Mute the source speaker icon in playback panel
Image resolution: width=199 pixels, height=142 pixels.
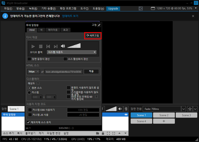point(63,46)
